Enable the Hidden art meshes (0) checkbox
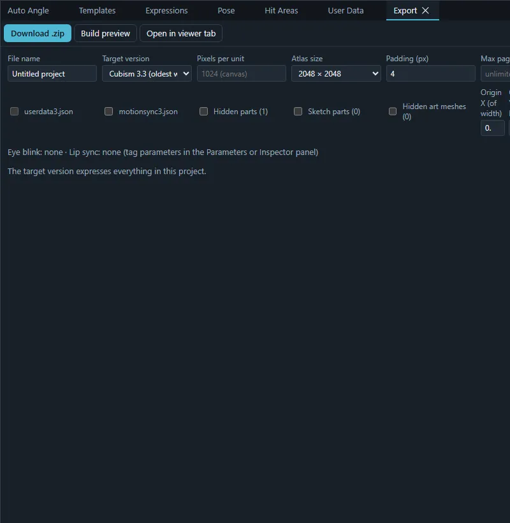This screenshot has width=510, height=523. pos(393,112)
